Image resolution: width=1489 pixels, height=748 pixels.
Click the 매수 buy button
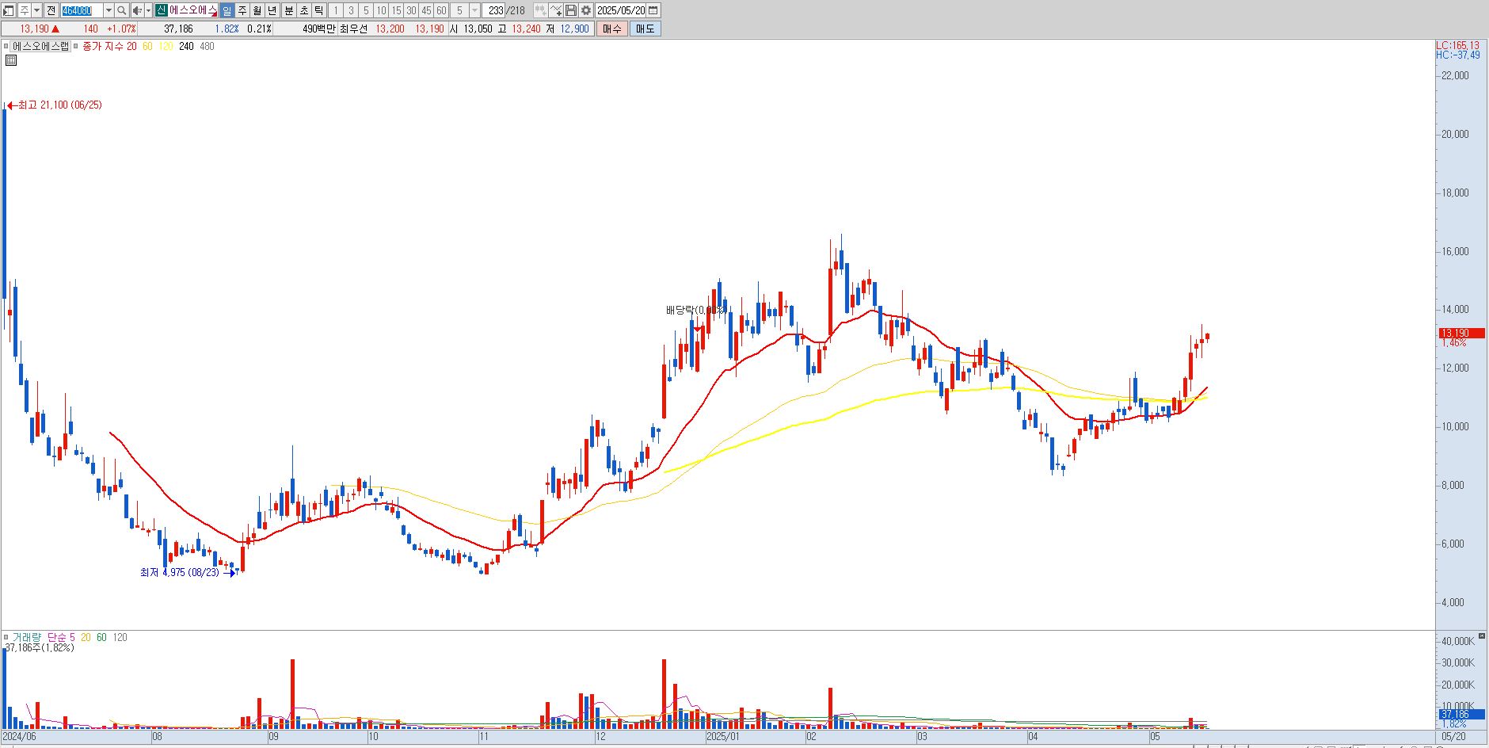(612, 29)
